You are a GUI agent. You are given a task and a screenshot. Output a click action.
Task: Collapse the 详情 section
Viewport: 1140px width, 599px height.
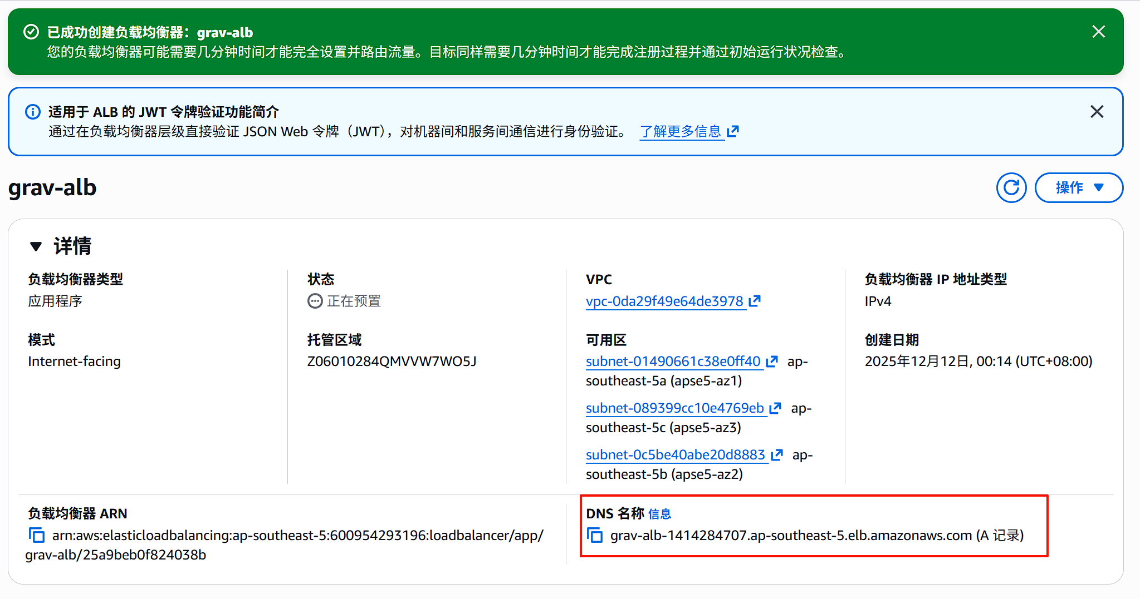click(x=36, y=246)
